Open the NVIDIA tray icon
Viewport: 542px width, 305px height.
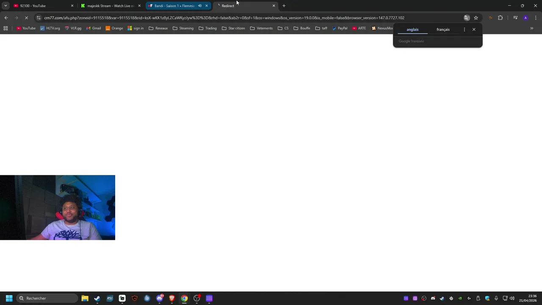click(x=460, y=298)
